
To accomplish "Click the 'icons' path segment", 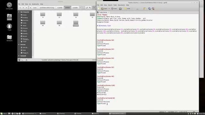I will [35, 8].
